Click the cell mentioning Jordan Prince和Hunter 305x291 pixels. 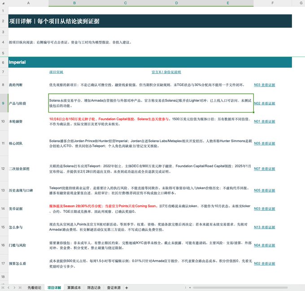(151, 143)
